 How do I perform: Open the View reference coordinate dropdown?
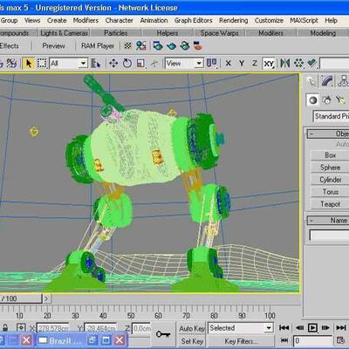coord(184,63)
